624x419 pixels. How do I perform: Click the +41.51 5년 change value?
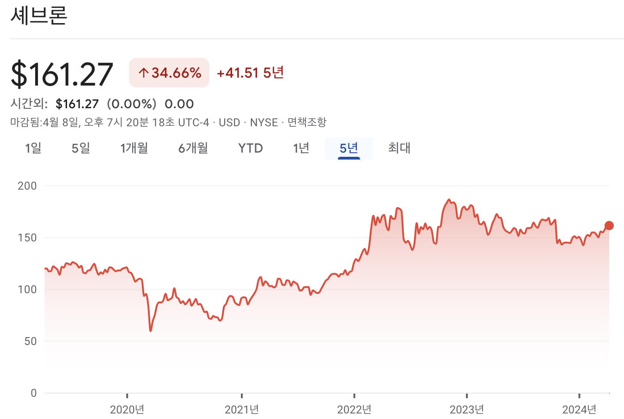pos(250,73)
